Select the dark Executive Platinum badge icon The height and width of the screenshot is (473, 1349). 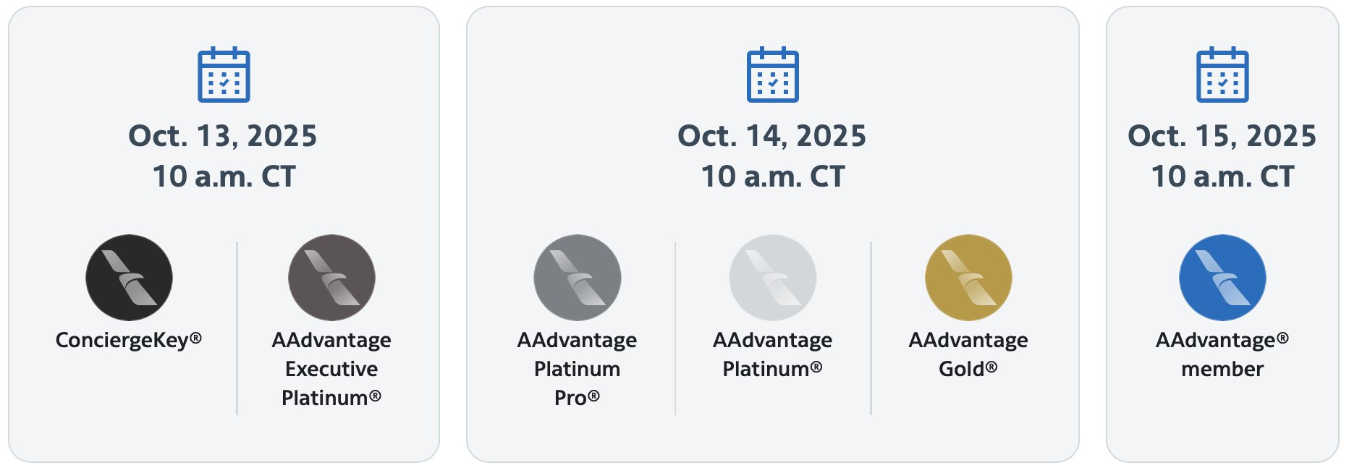[x=331, y=278]
